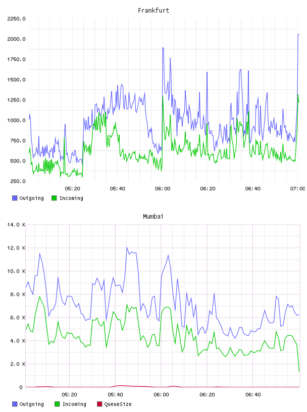Click the 2250.0 y-axis label in Frankfurt chart
The width and height of the screenshot is (307, 412).
(16, 19)
